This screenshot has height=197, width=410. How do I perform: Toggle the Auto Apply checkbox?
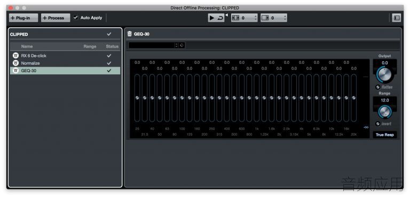click(x=76, y=18)
